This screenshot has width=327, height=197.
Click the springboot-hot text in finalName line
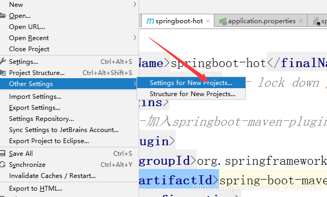(219, 63)
